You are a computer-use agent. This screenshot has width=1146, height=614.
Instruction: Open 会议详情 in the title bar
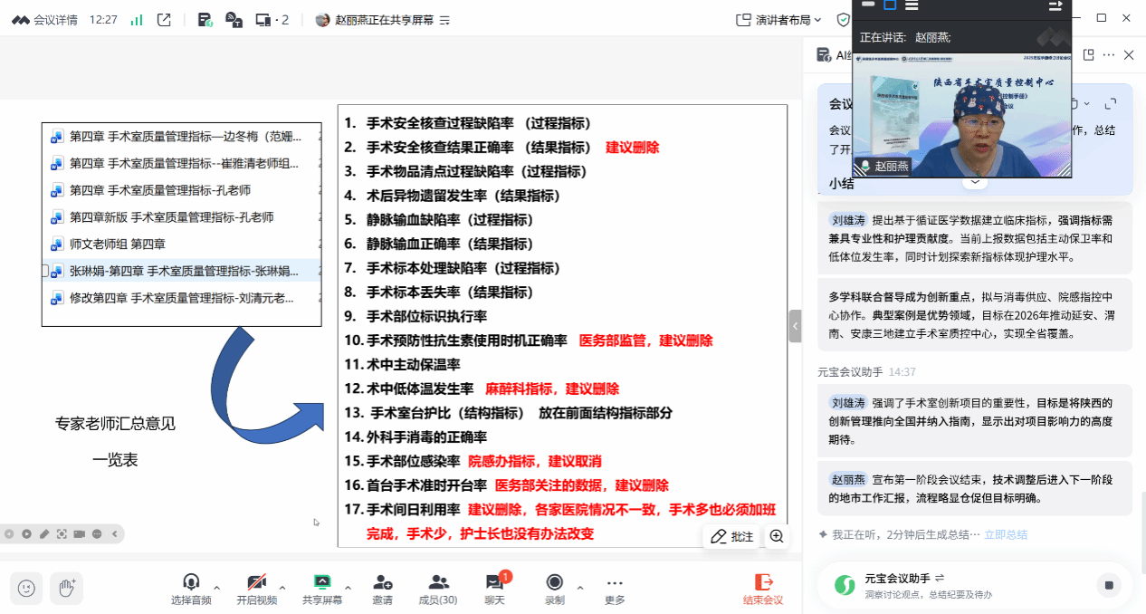(x=45, y=19)
